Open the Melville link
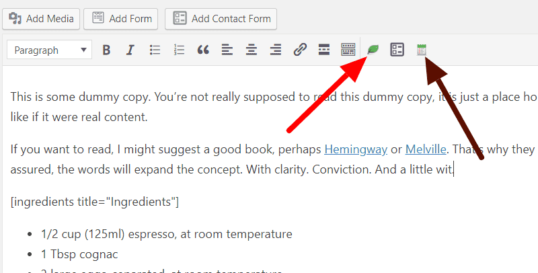 coord(426,149)
